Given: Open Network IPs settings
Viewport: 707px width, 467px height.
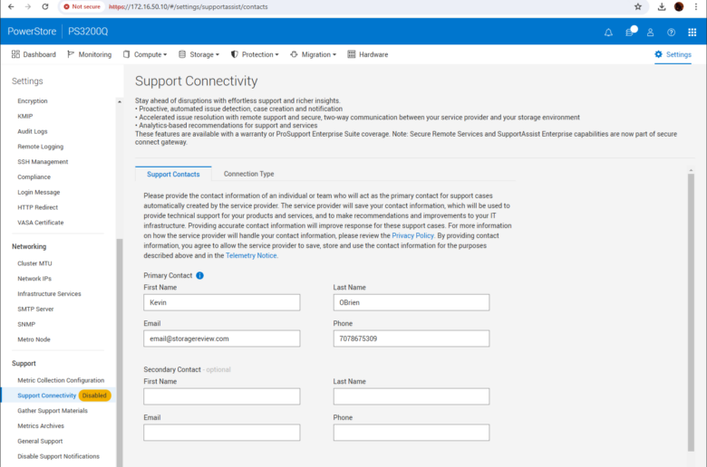Looking at the screenshot, I should tap(34, 279).
